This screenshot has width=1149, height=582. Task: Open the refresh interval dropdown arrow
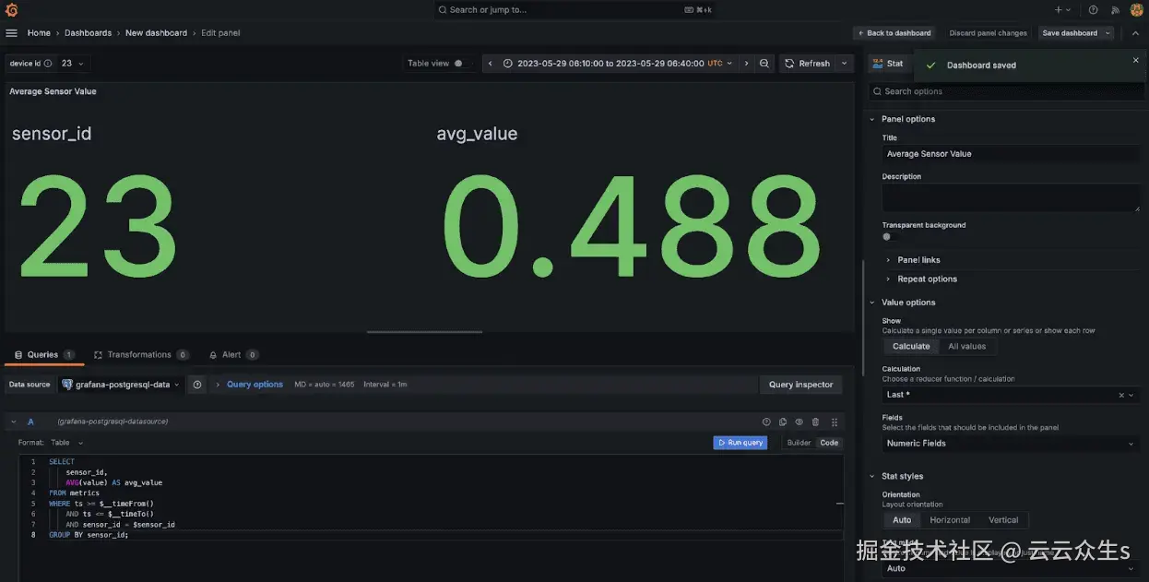845,64
